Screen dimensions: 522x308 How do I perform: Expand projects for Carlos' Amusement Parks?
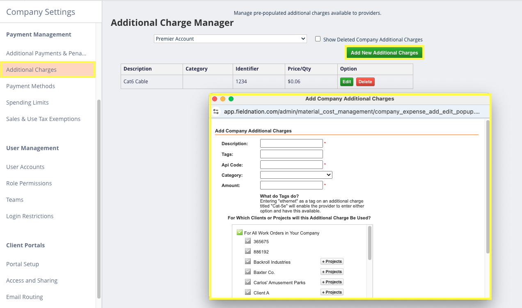[332, 282]
